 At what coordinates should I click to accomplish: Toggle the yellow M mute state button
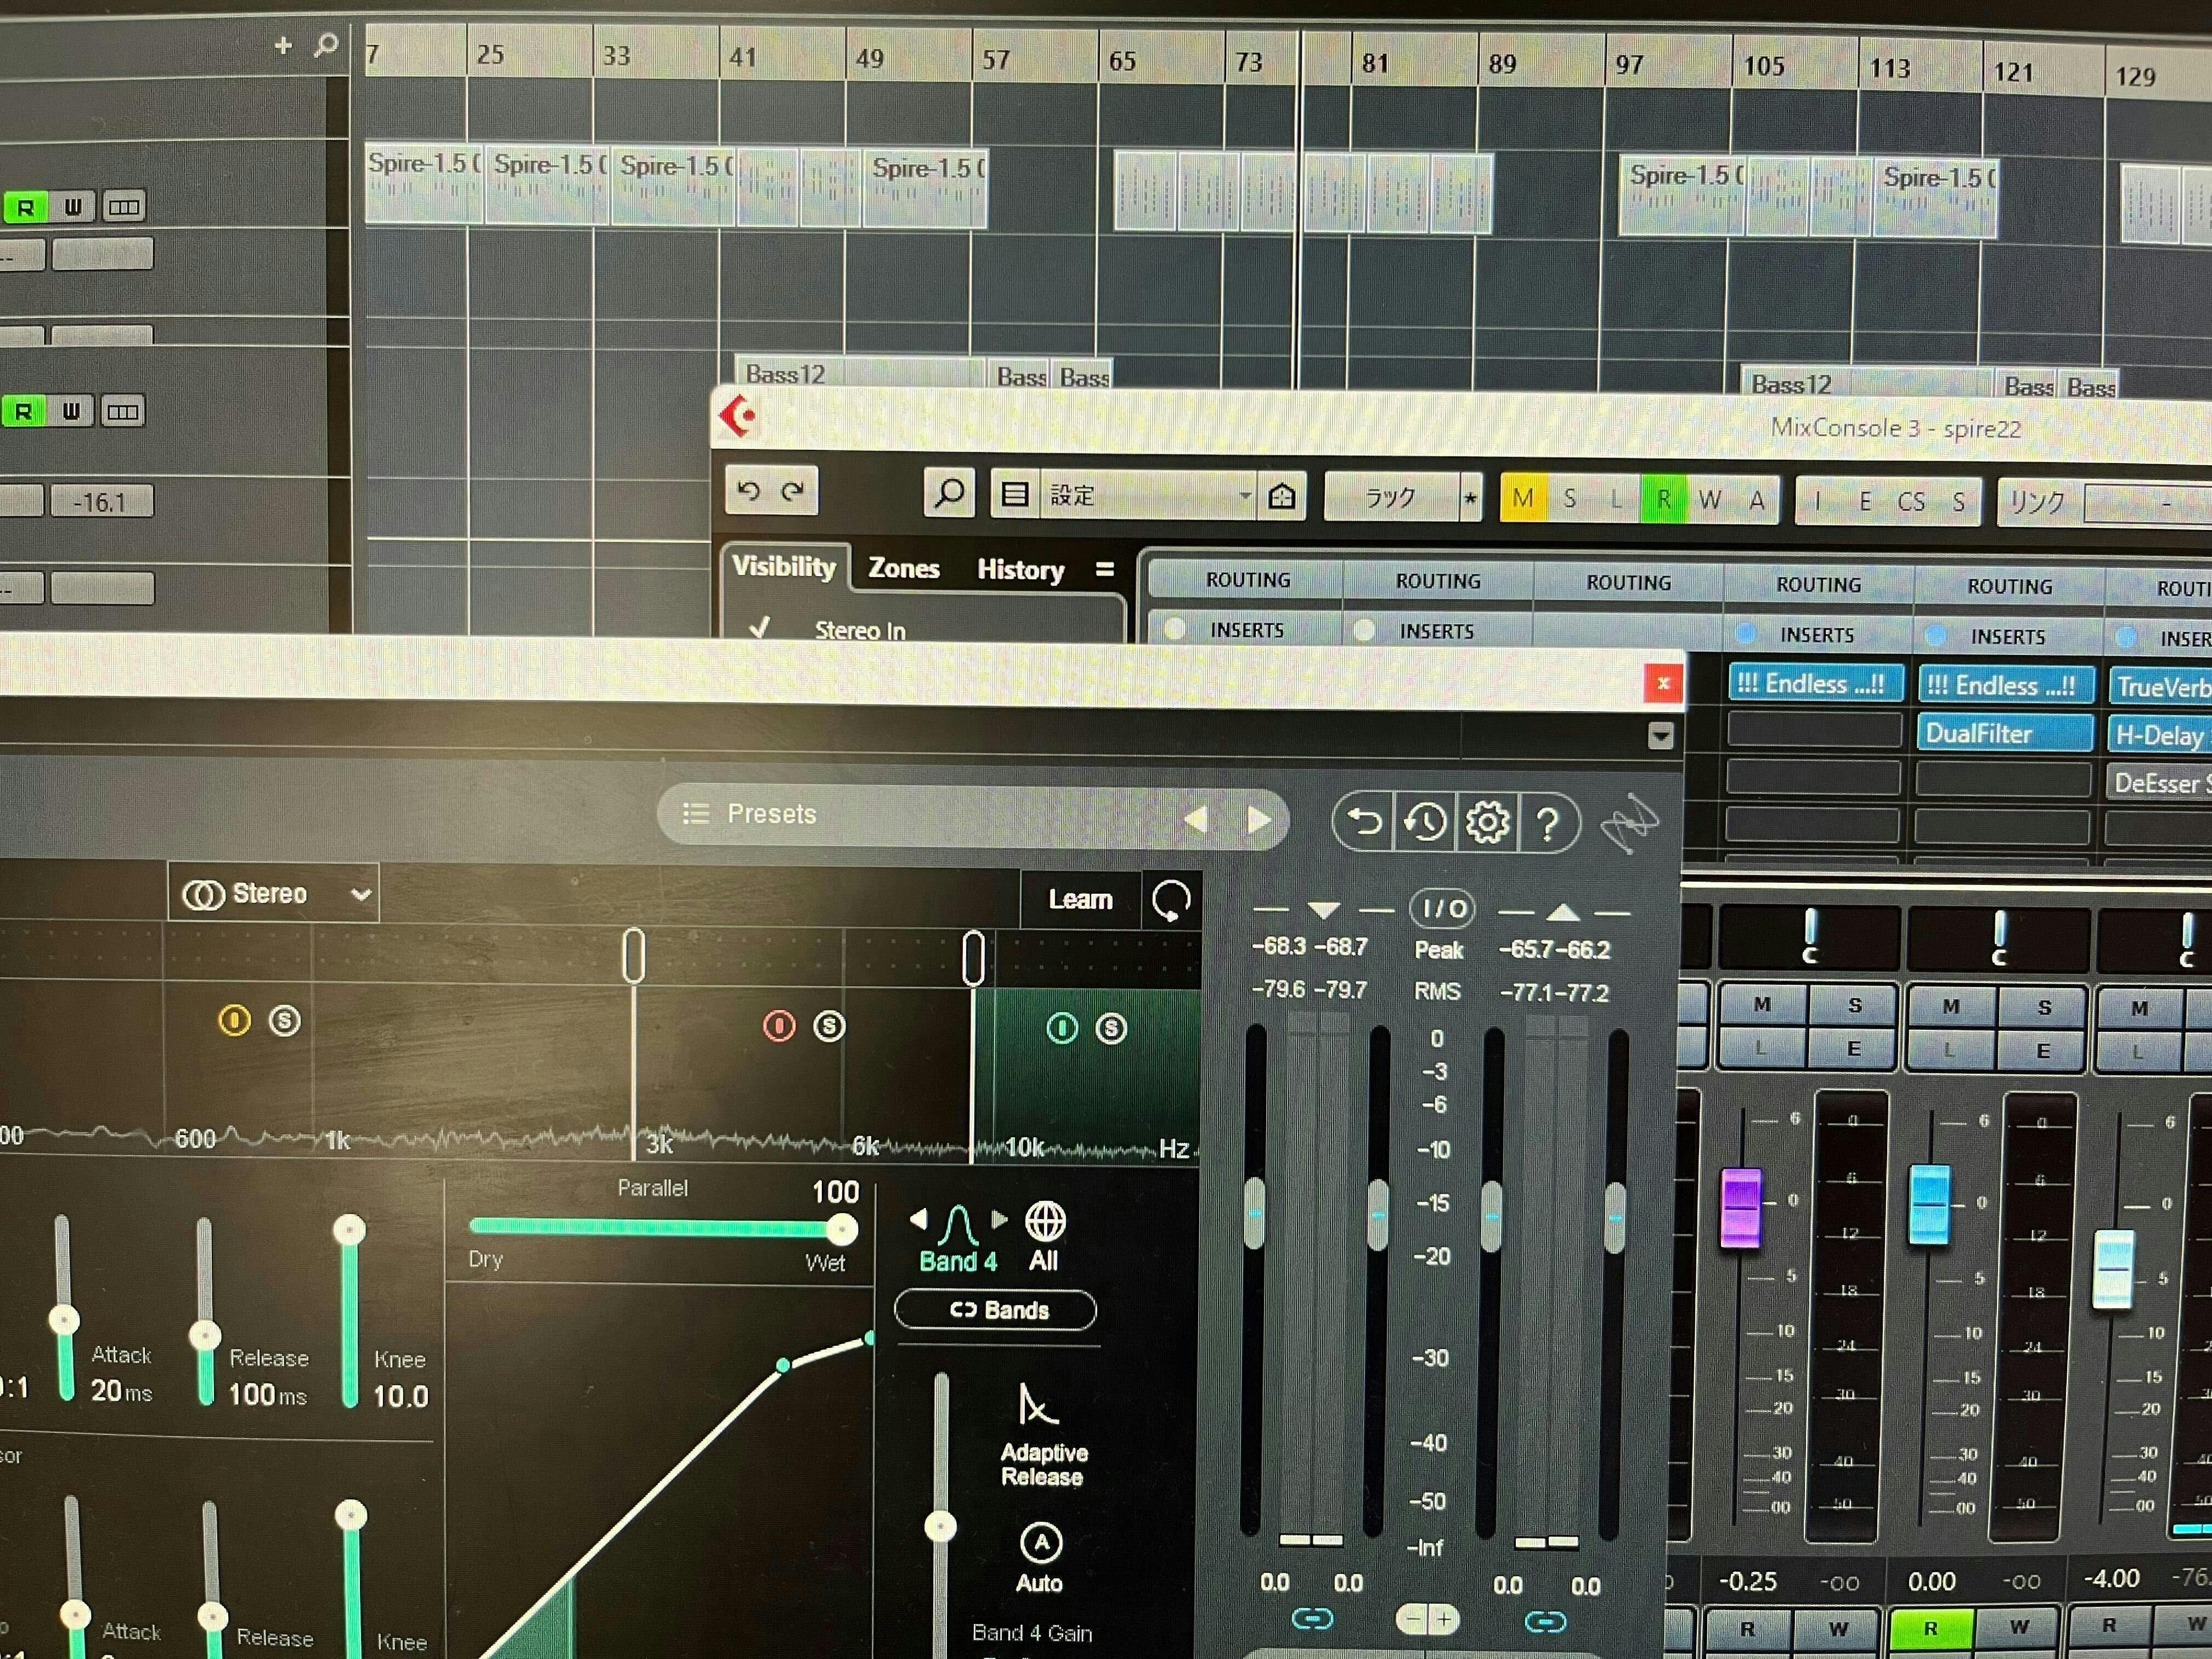(1523, 498)
